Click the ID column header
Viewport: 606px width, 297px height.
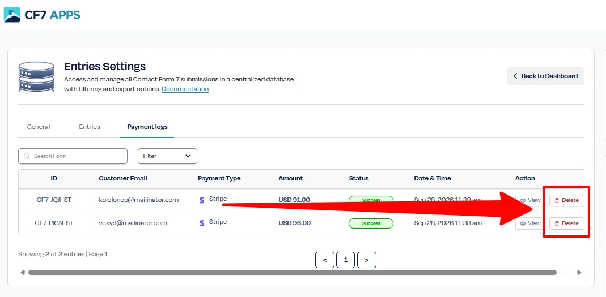click(x=54, y=178)
